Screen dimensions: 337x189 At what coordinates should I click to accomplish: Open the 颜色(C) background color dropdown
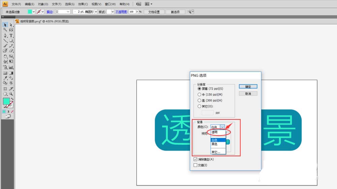tap(222, 127)
